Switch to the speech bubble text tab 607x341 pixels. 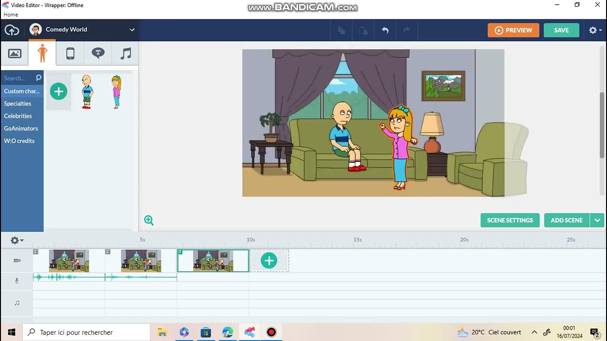pyautogui.click(x=98, y=54)
